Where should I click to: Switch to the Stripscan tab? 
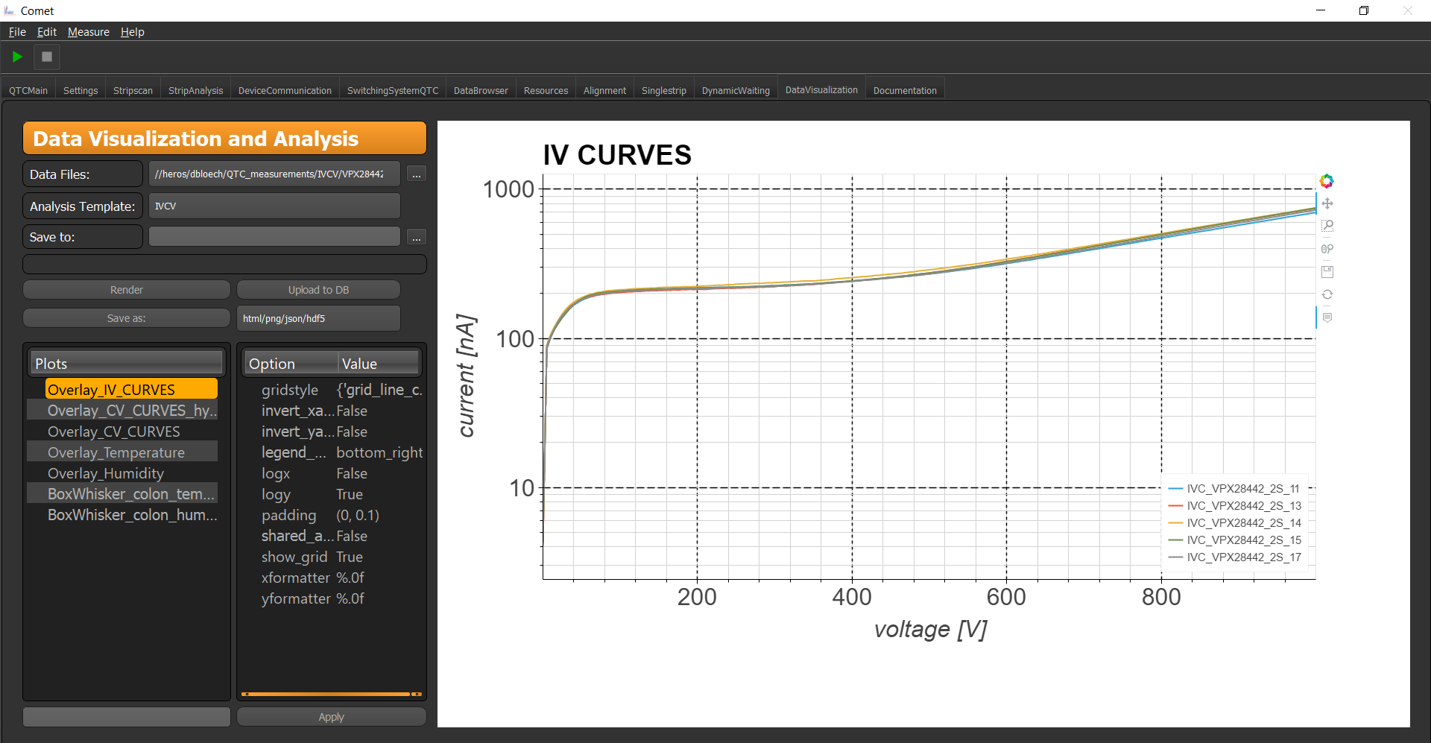click(133, 90)
